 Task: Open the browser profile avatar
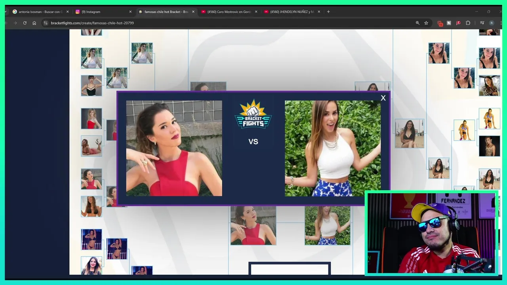point(492,23)
